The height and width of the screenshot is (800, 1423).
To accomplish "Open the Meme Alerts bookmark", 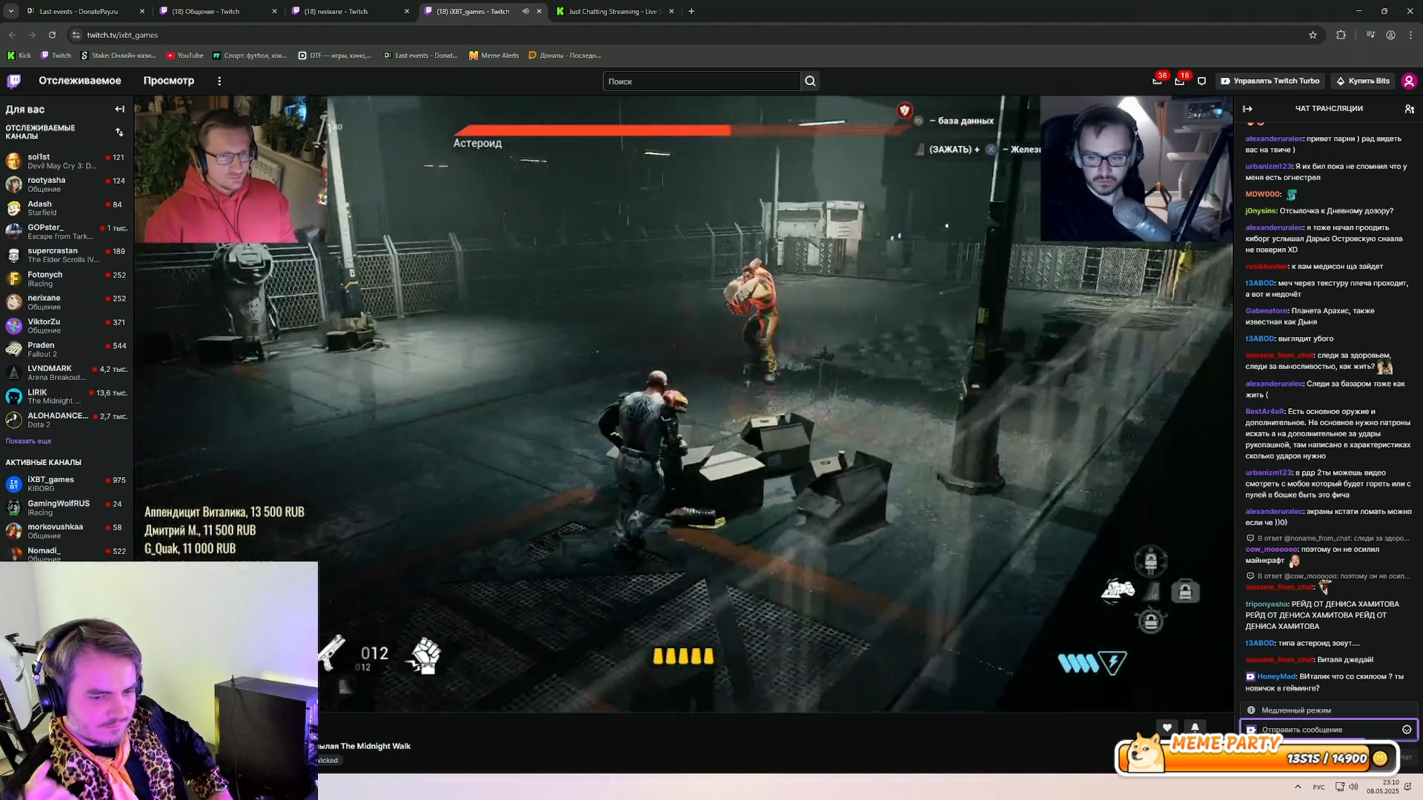I will (x=494, y=56).
